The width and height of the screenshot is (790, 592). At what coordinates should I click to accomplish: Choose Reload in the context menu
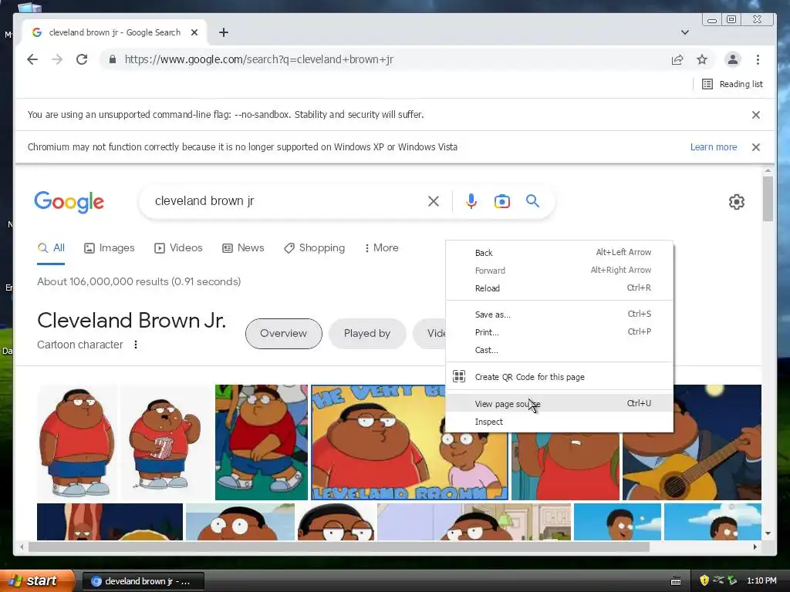(559, 288)
